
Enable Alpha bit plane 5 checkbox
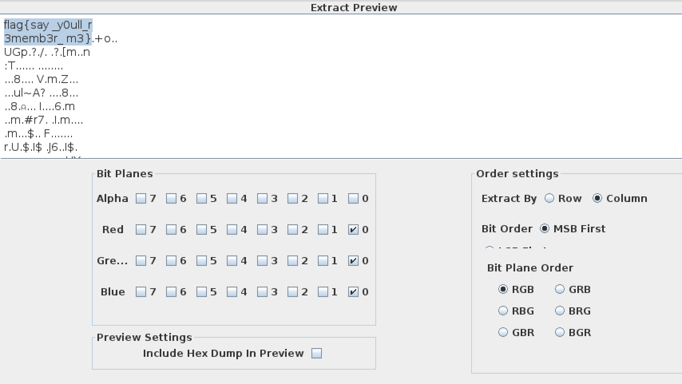[x=202, y=198]
